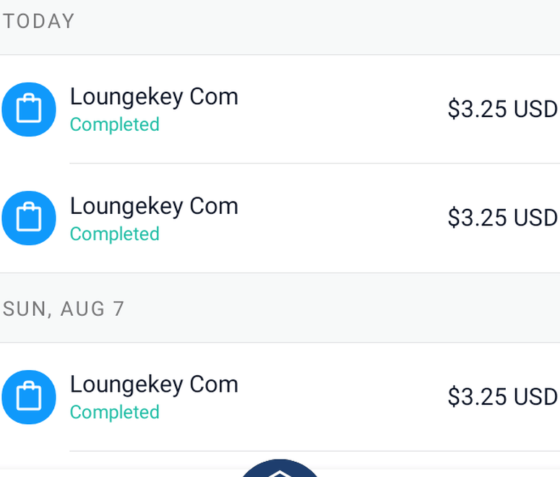Select the $3.25 USD amount on Aug 7 row
This screenshot has height=477, width=560.
click(502, 397)
